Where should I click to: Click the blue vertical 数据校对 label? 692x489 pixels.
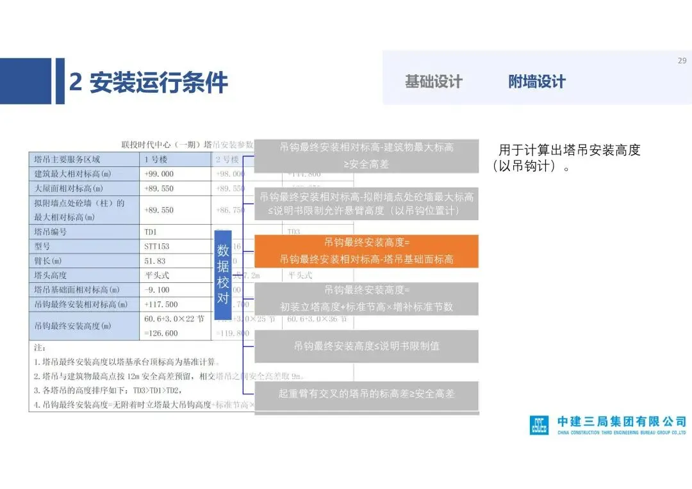point(223,275)
